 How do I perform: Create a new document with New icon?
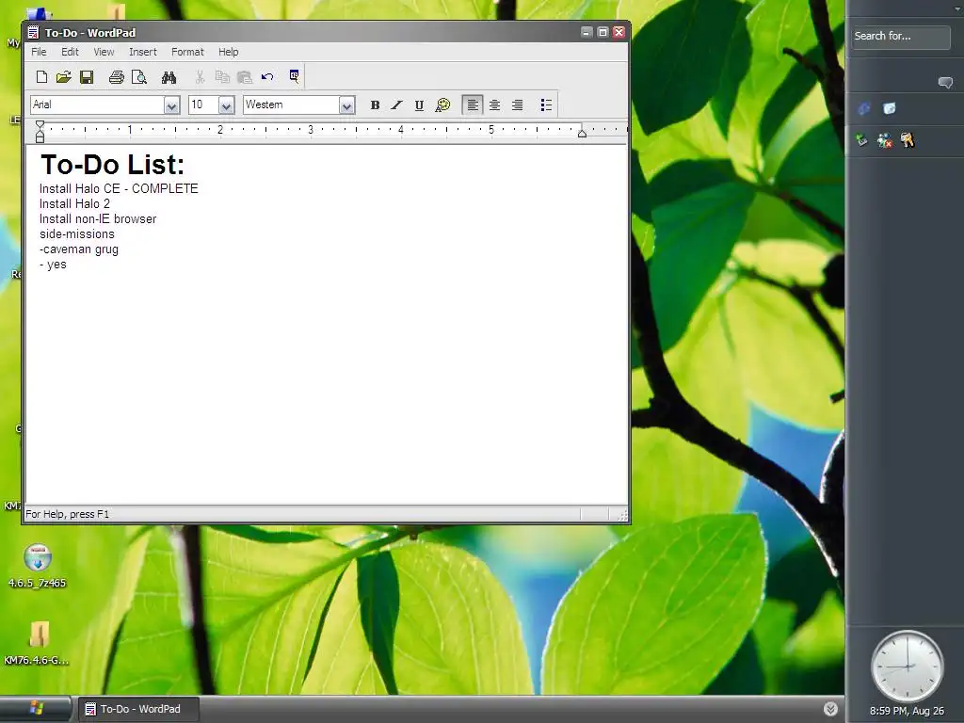pyautogui.click(x=41, y=77)
